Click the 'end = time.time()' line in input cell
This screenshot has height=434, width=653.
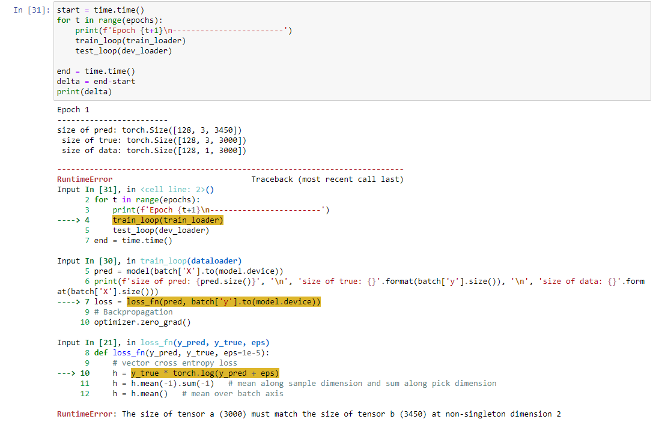pos(96,71)
